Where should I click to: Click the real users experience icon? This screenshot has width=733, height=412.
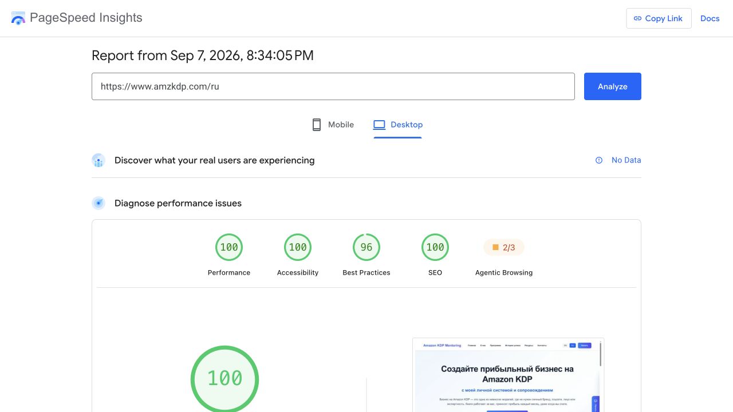(98, 161)
